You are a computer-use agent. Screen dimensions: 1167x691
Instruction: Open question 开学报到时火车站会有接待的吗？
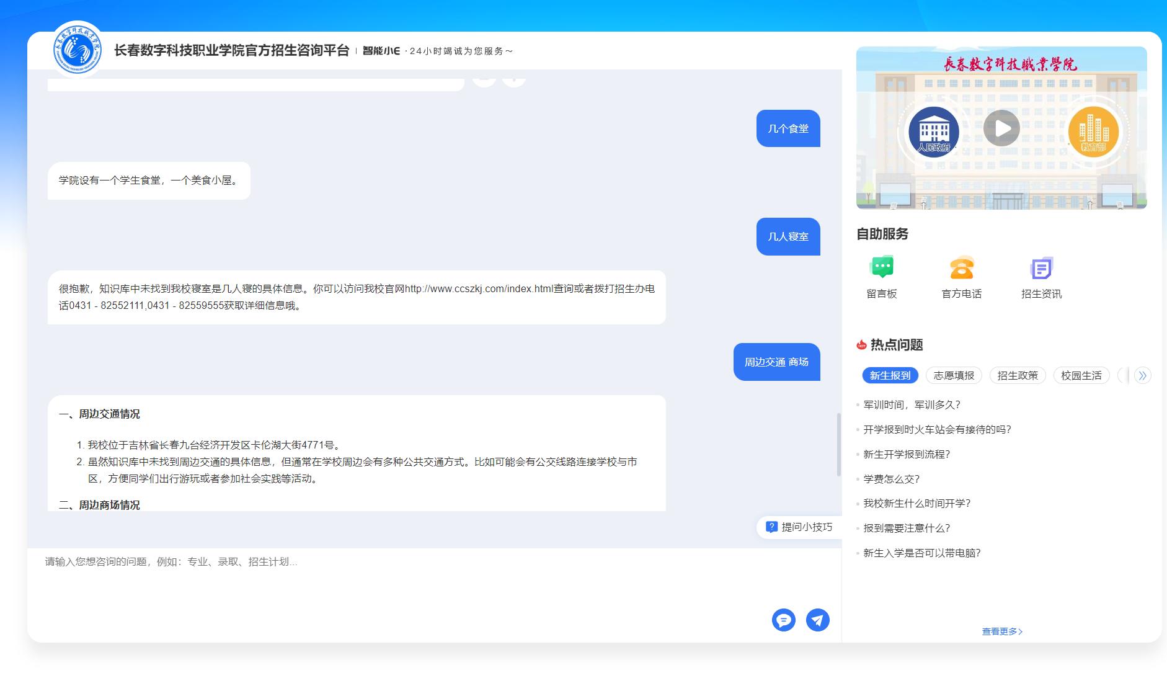coord(937,430)
